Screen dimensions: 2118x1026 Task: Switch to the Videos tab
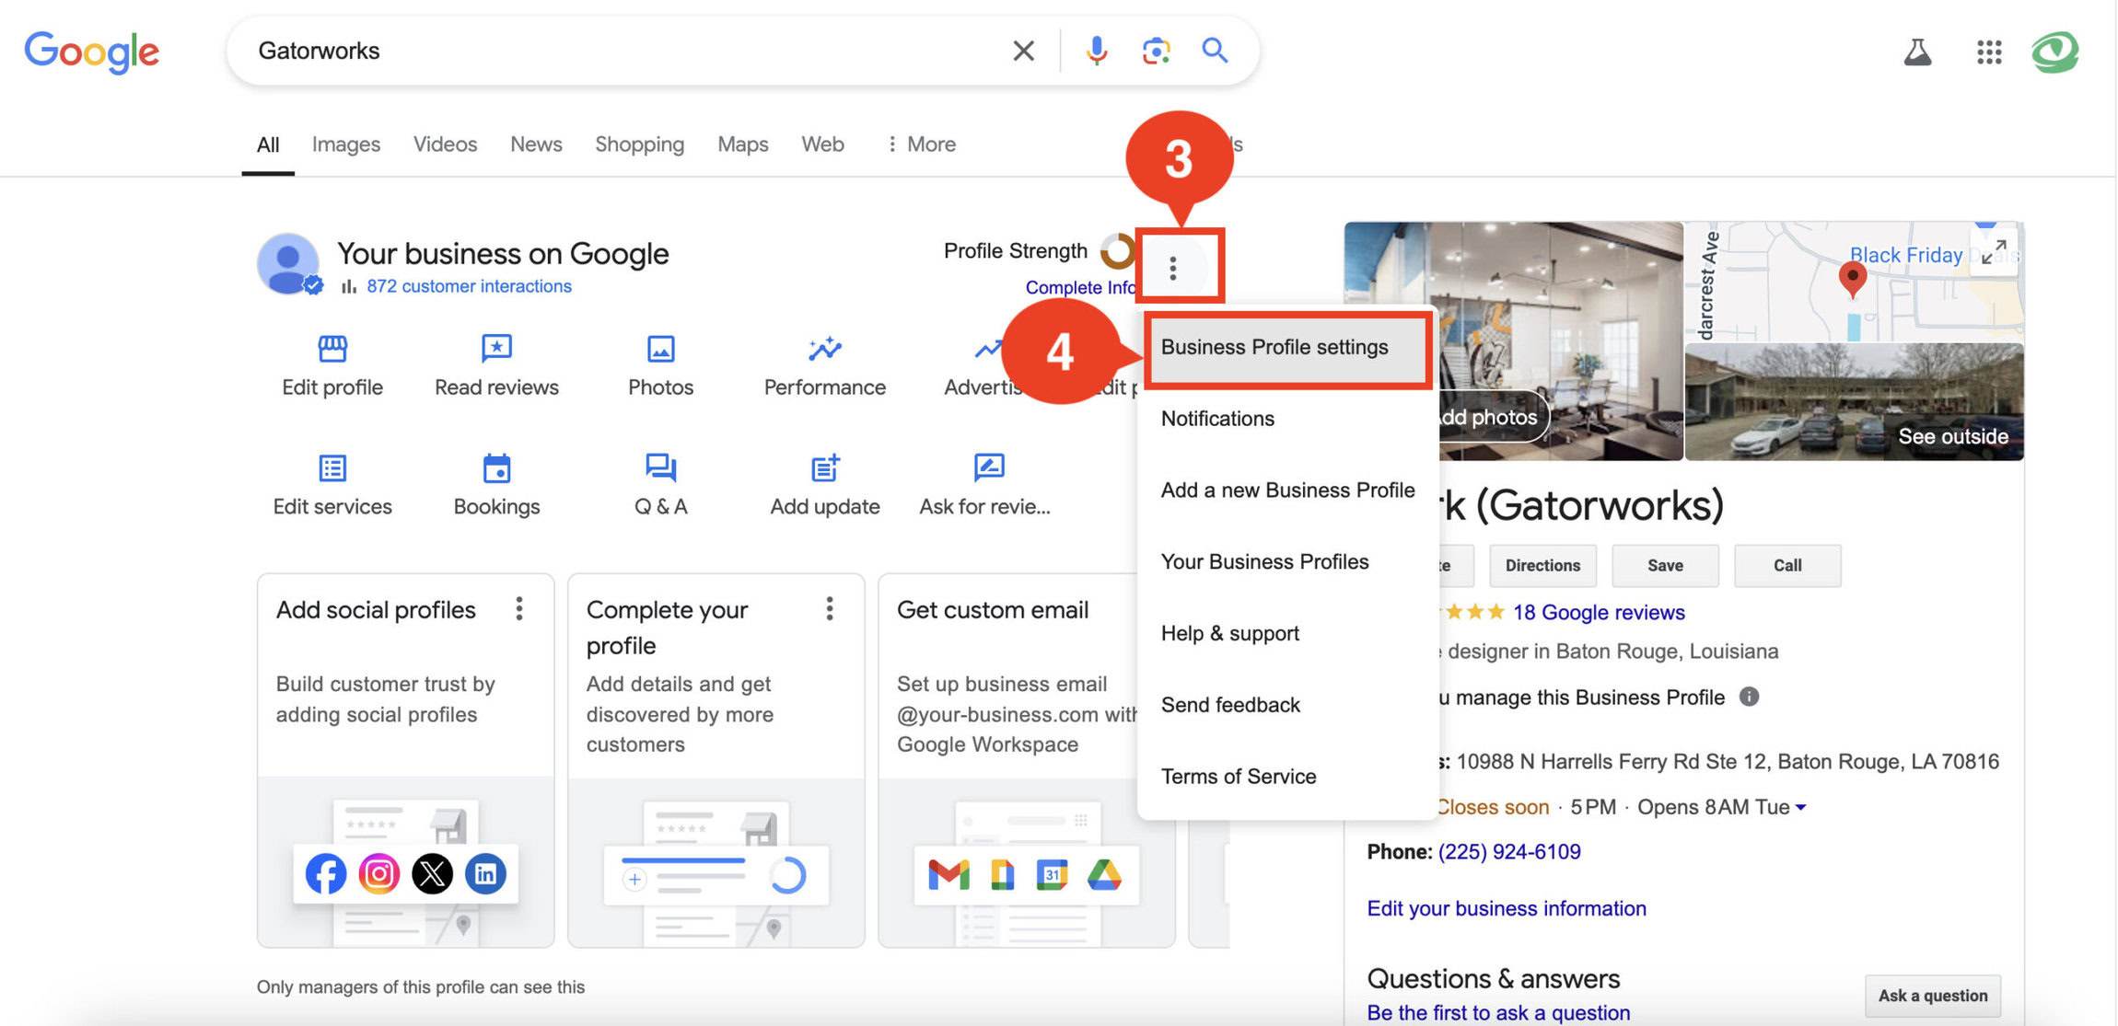coord(445,144)
